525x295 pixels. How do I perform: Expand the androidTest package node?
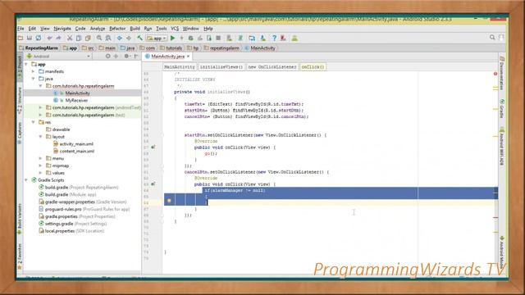point(41,107)
